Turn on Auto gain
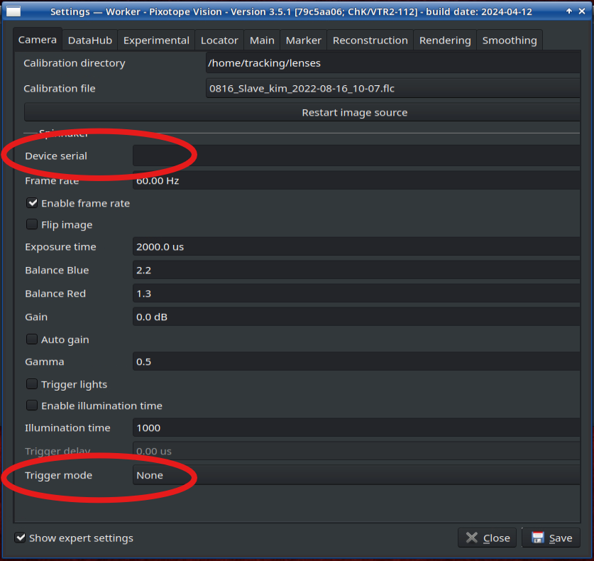 (x=32, y=340)
